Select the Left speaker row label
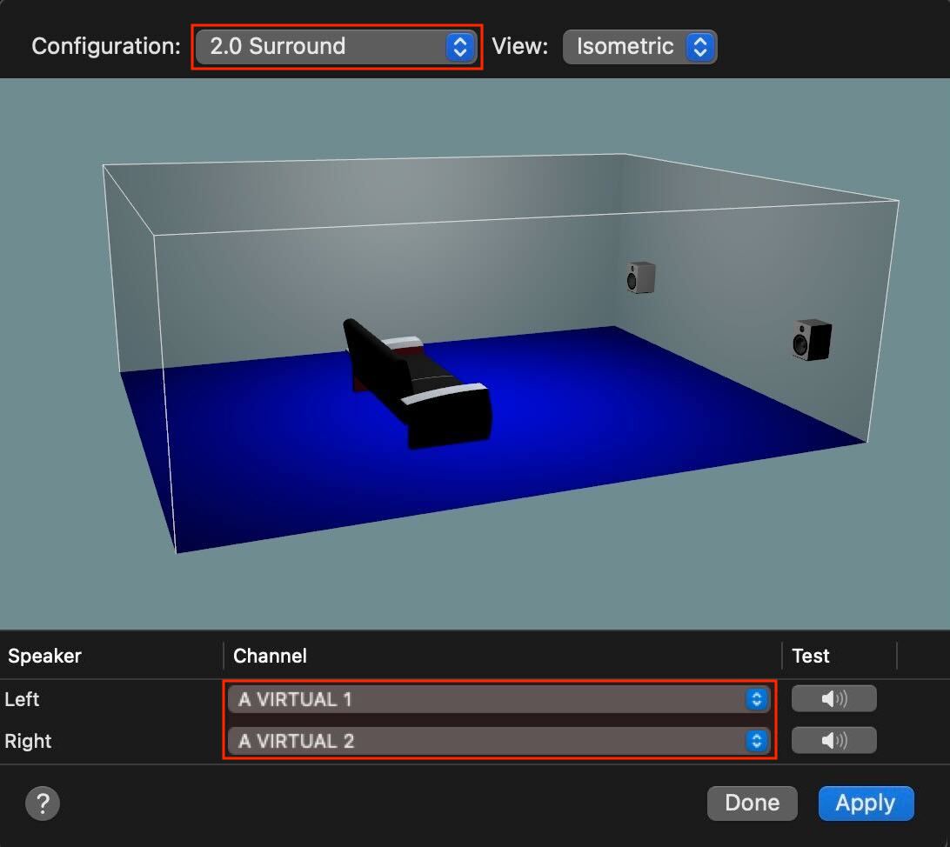The height and width of the screenshot is (847, 950). coord(22,699)
